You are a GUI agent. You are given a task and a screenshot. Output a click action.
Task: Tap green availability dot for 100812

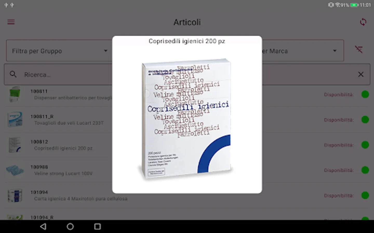click(x=365, y=145)
